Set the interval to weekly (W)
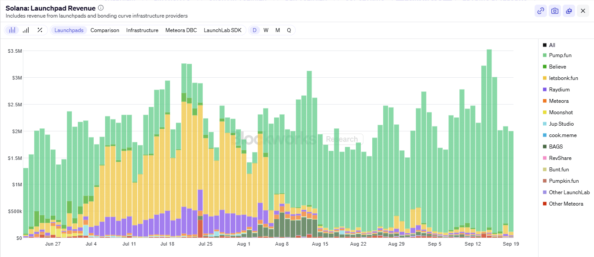Screen dimensions: 594x257 click(266, 30)
